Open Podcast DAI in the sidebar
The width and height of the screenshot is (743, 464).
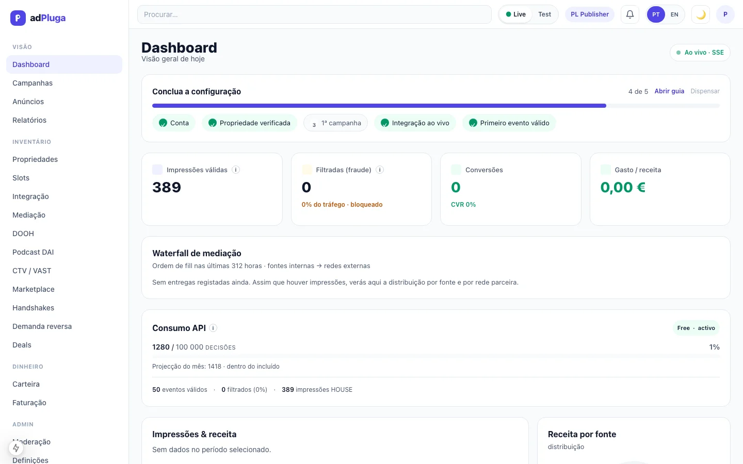(64, 252)
